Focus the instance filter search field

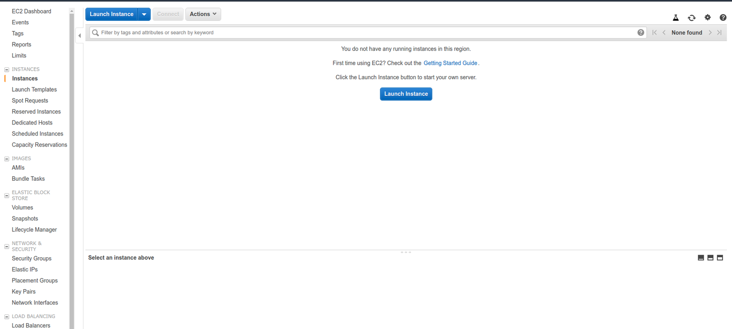point(368,32)
